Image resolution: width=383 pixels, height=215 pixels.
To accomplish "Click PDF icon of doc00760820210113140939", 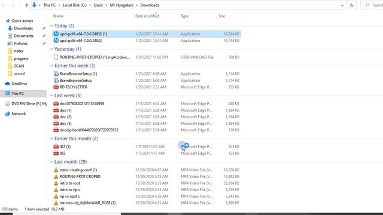I will (x=56, y=103).
